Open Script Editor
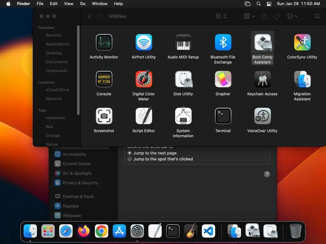The width and height of the screenshot is (326, 244). point(144,116)
